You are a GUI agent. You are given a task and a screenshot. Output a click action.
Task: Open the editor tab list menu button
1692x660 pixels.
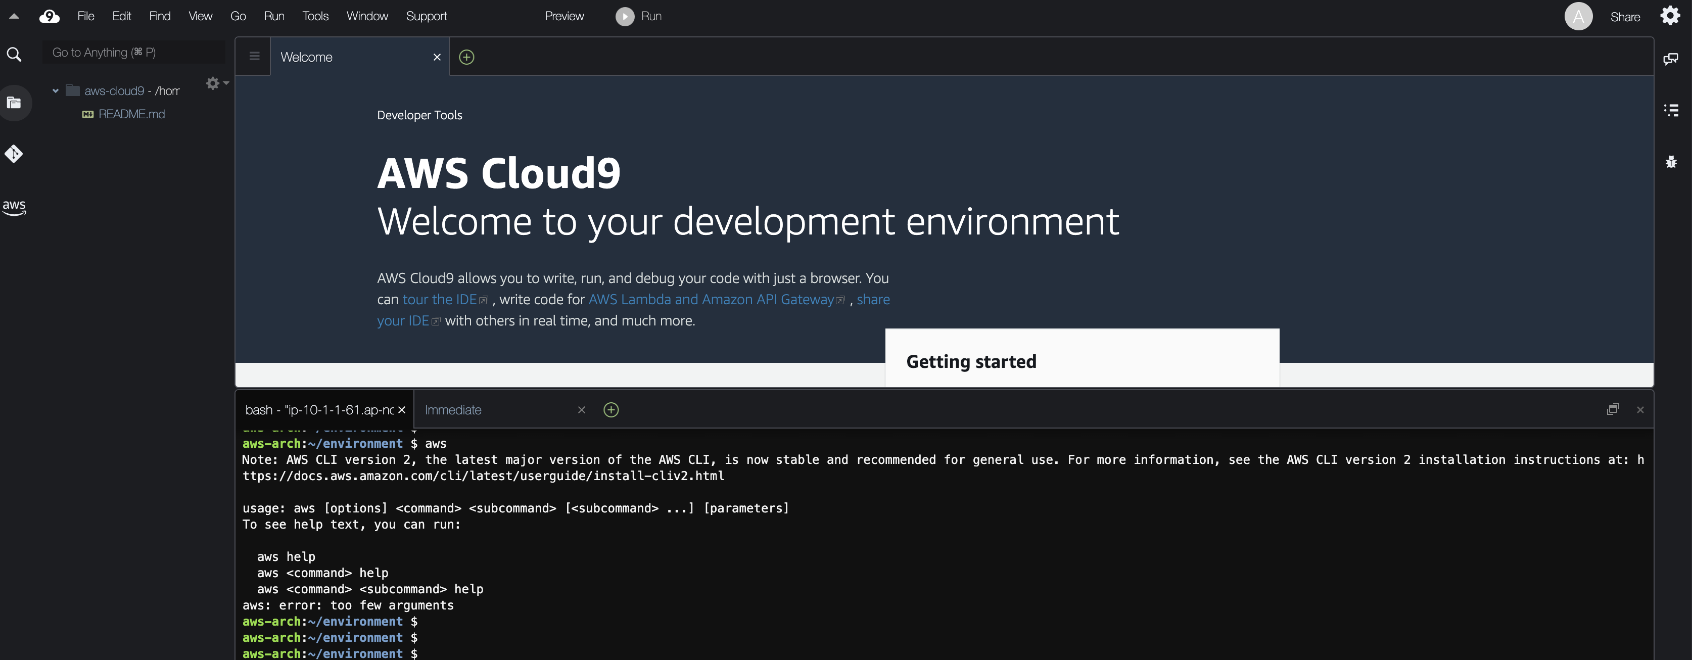coord(254,57)
